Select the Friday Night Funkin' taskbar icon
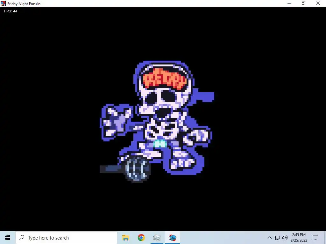The height and width of the screenshot is (244, 326). point(172,238)
